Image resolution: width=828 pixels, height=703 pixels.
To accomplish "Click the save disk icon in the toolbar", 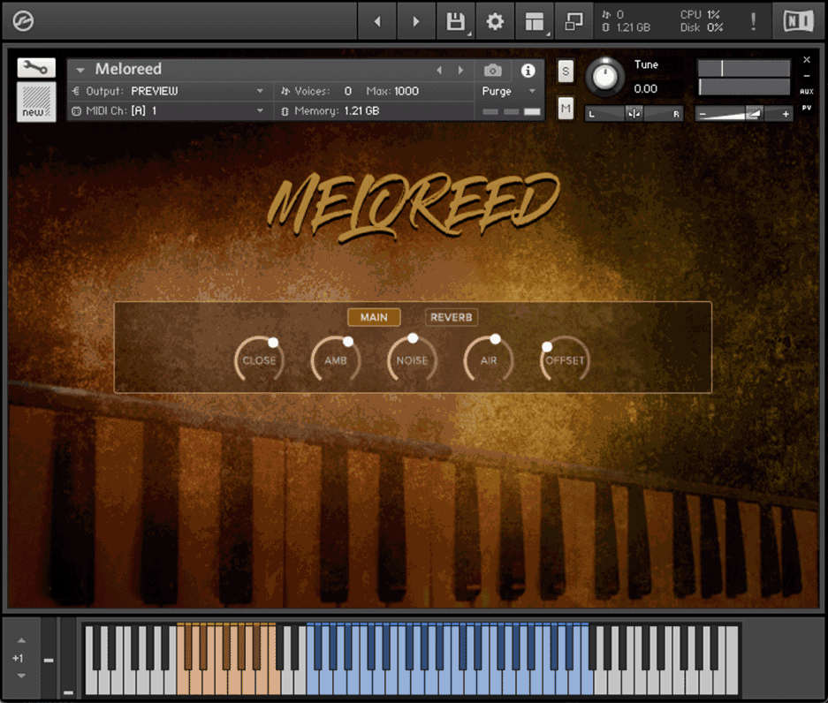I will click(454, 21).
